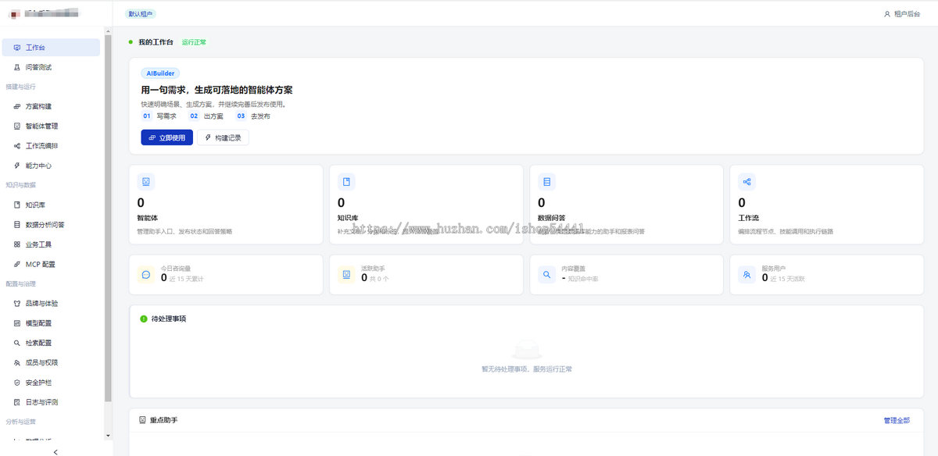
Task: Click the 内容覆盖 search icon
Action: (546, 275)
